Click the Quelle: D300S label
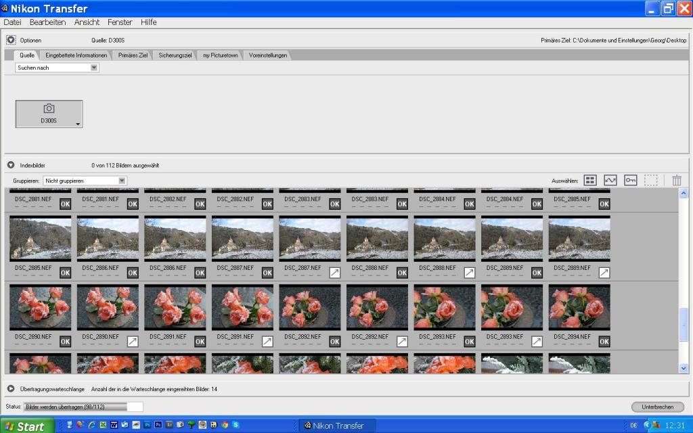Viewport: 693px width, 433px height. [x=108, y=40]
